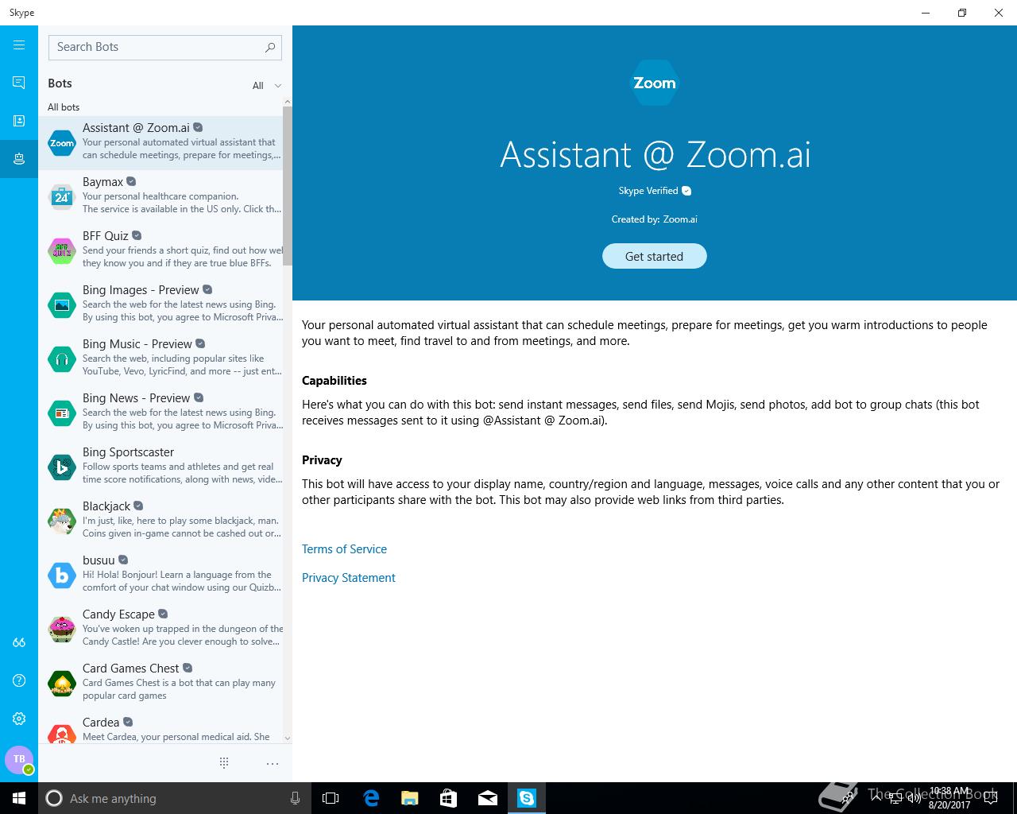The height and width of the screenshot is (814, 1017).
Task: Select the Bing Images bot avatar
Action: point(62,305)
